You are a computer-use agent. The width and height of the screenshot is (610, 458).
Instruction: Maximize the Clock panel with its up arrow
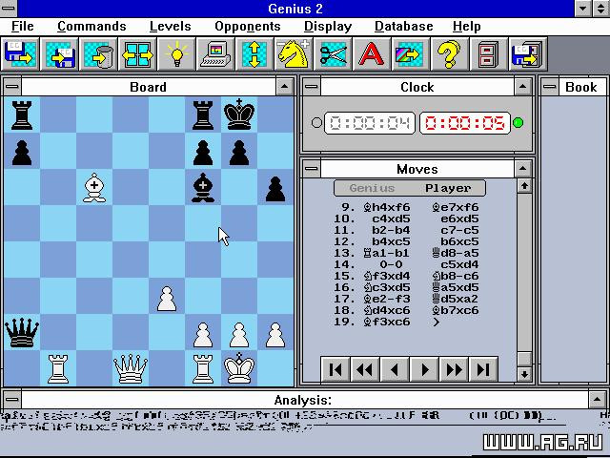[522, 87]
